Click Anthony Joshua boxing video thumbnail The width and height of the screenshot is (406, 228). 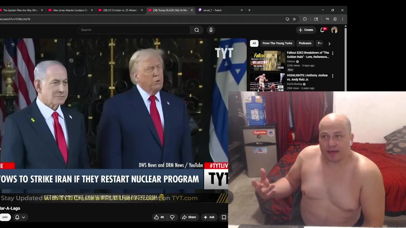[x=268, y=82]
